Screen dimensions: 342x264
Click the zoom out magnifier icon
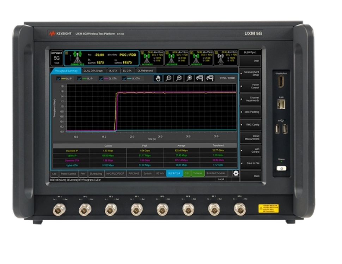tap(179, 78)
